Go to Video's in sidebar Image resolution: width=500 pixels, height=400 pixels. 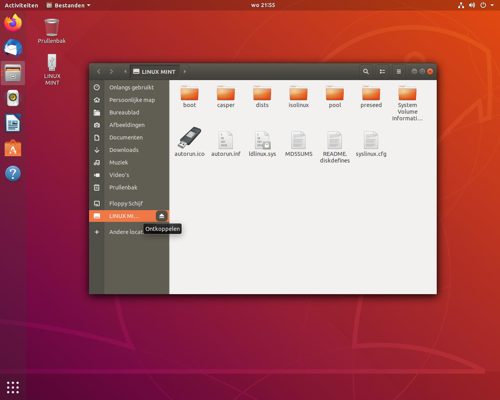coord(129,175)
